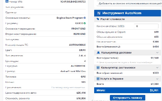The width and height of the screenshot is (162, 101).
Task: Click the $16,806 repair cost value
Action: 81,98
